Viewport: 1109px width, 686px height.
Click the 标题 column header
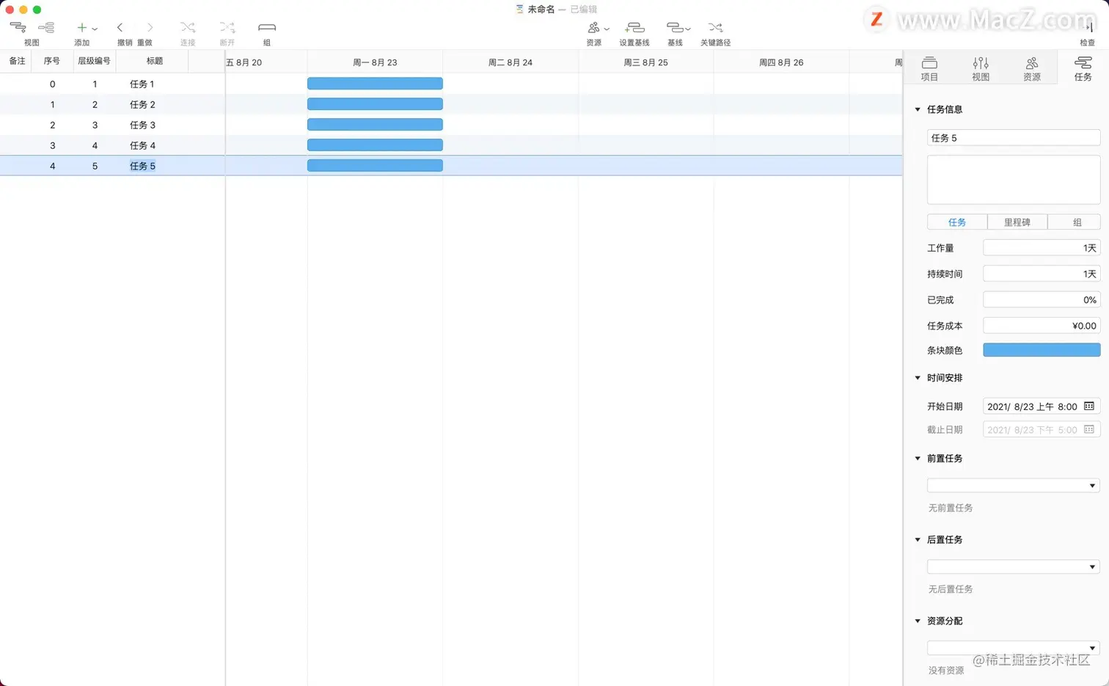tap(155, 61)
